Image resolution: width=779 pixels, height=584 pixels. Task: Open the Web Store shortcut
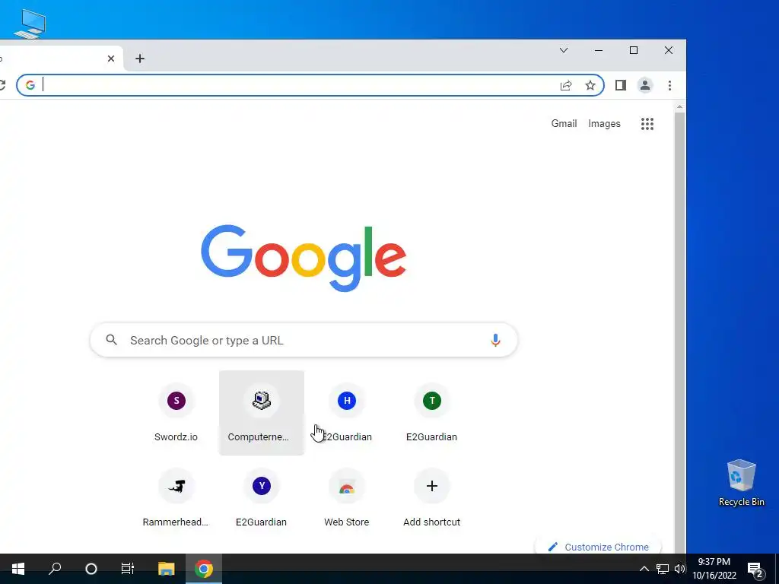tap(347, 498)
